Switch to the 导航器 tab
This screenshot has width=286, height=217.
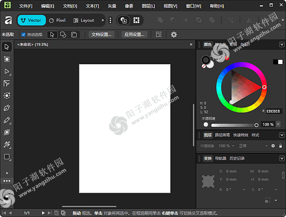tap(220, 159)
